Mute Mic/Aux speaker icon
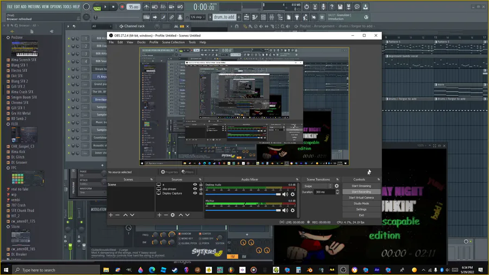This screenshot has height=275, width=489. click(285, 210)
